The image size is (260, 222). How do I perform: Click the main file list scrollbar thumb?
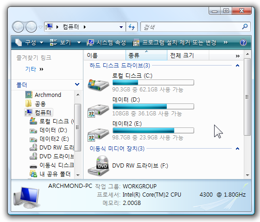[x=247, y=97]
